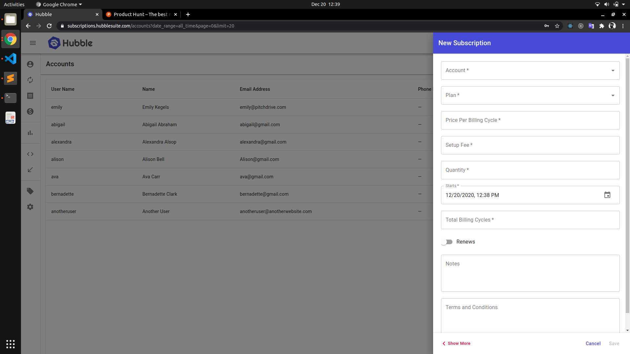This screenshot has height=354, width=630.
Task: Expand the Plan dropdown
Action: pos(530,95)
